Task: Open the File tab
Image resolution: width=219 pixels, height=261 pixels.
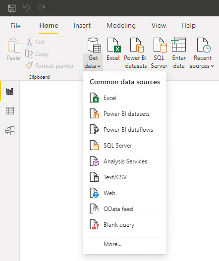Action: (x=15, y=26)
